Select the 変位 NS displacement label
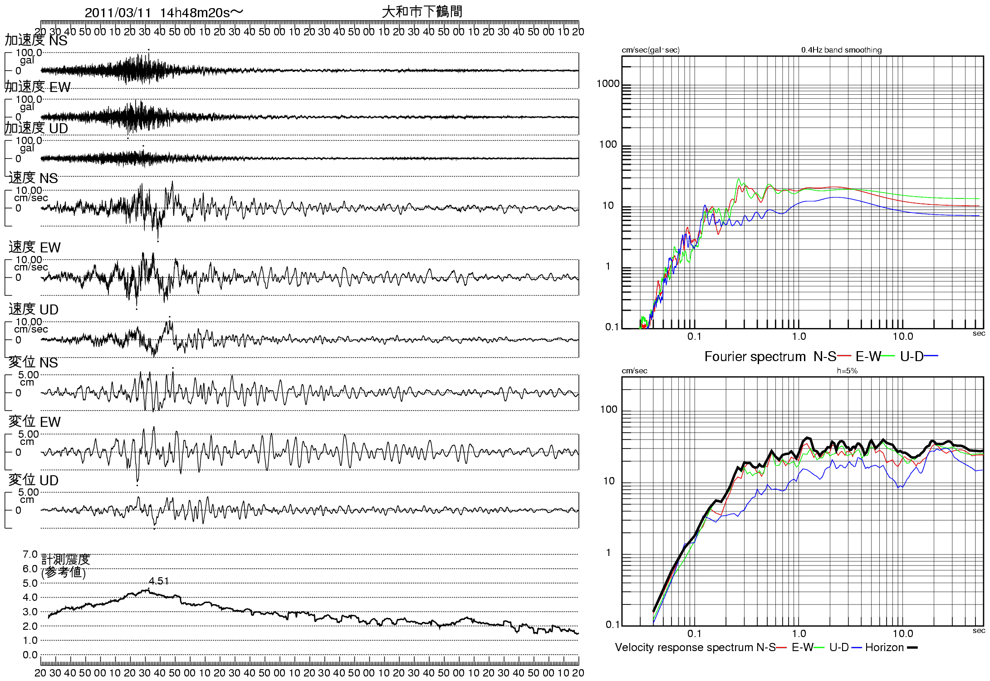990x681 pixels. coord(33,362)
